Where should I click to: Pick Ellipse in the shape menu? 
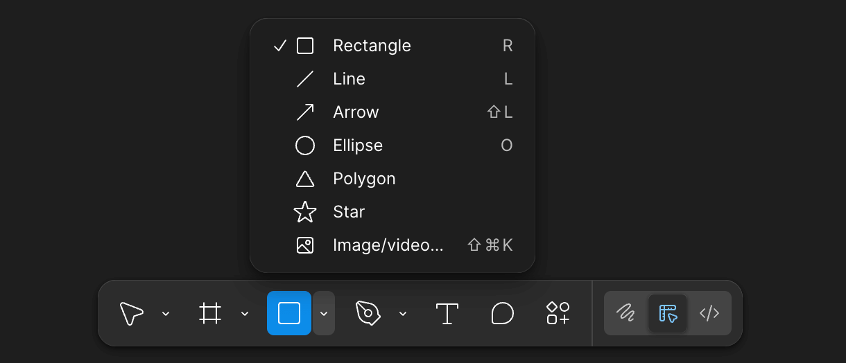click(358, 145)
